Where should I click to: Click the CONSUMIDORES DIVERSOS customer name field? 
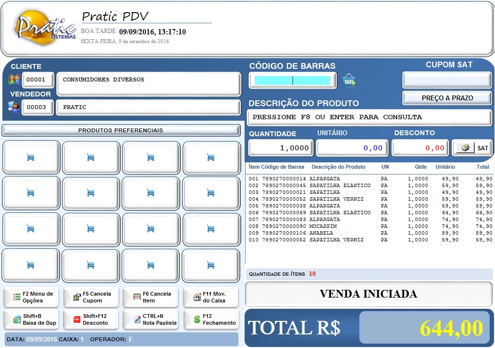(x=149, y=84)
